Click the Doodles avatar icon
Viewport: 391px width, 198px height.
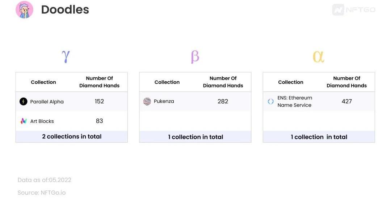point(24,10)
